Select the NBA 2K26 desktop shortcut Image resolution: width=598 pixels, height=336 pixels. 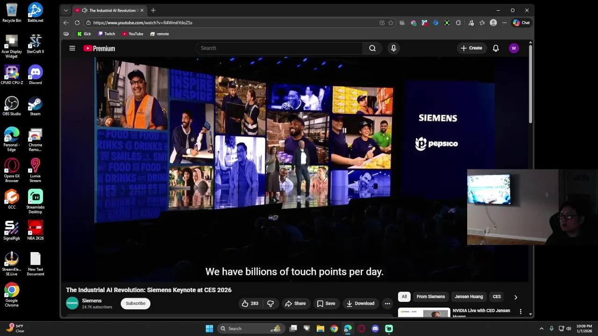click(35, 231)
